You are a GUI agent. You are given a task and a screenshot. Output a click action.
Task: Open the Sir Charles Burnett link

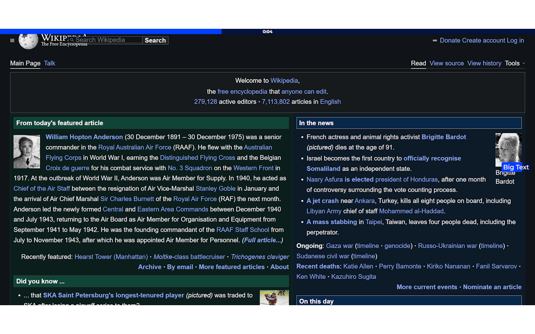pyautogui.click(x=127, y=199)
